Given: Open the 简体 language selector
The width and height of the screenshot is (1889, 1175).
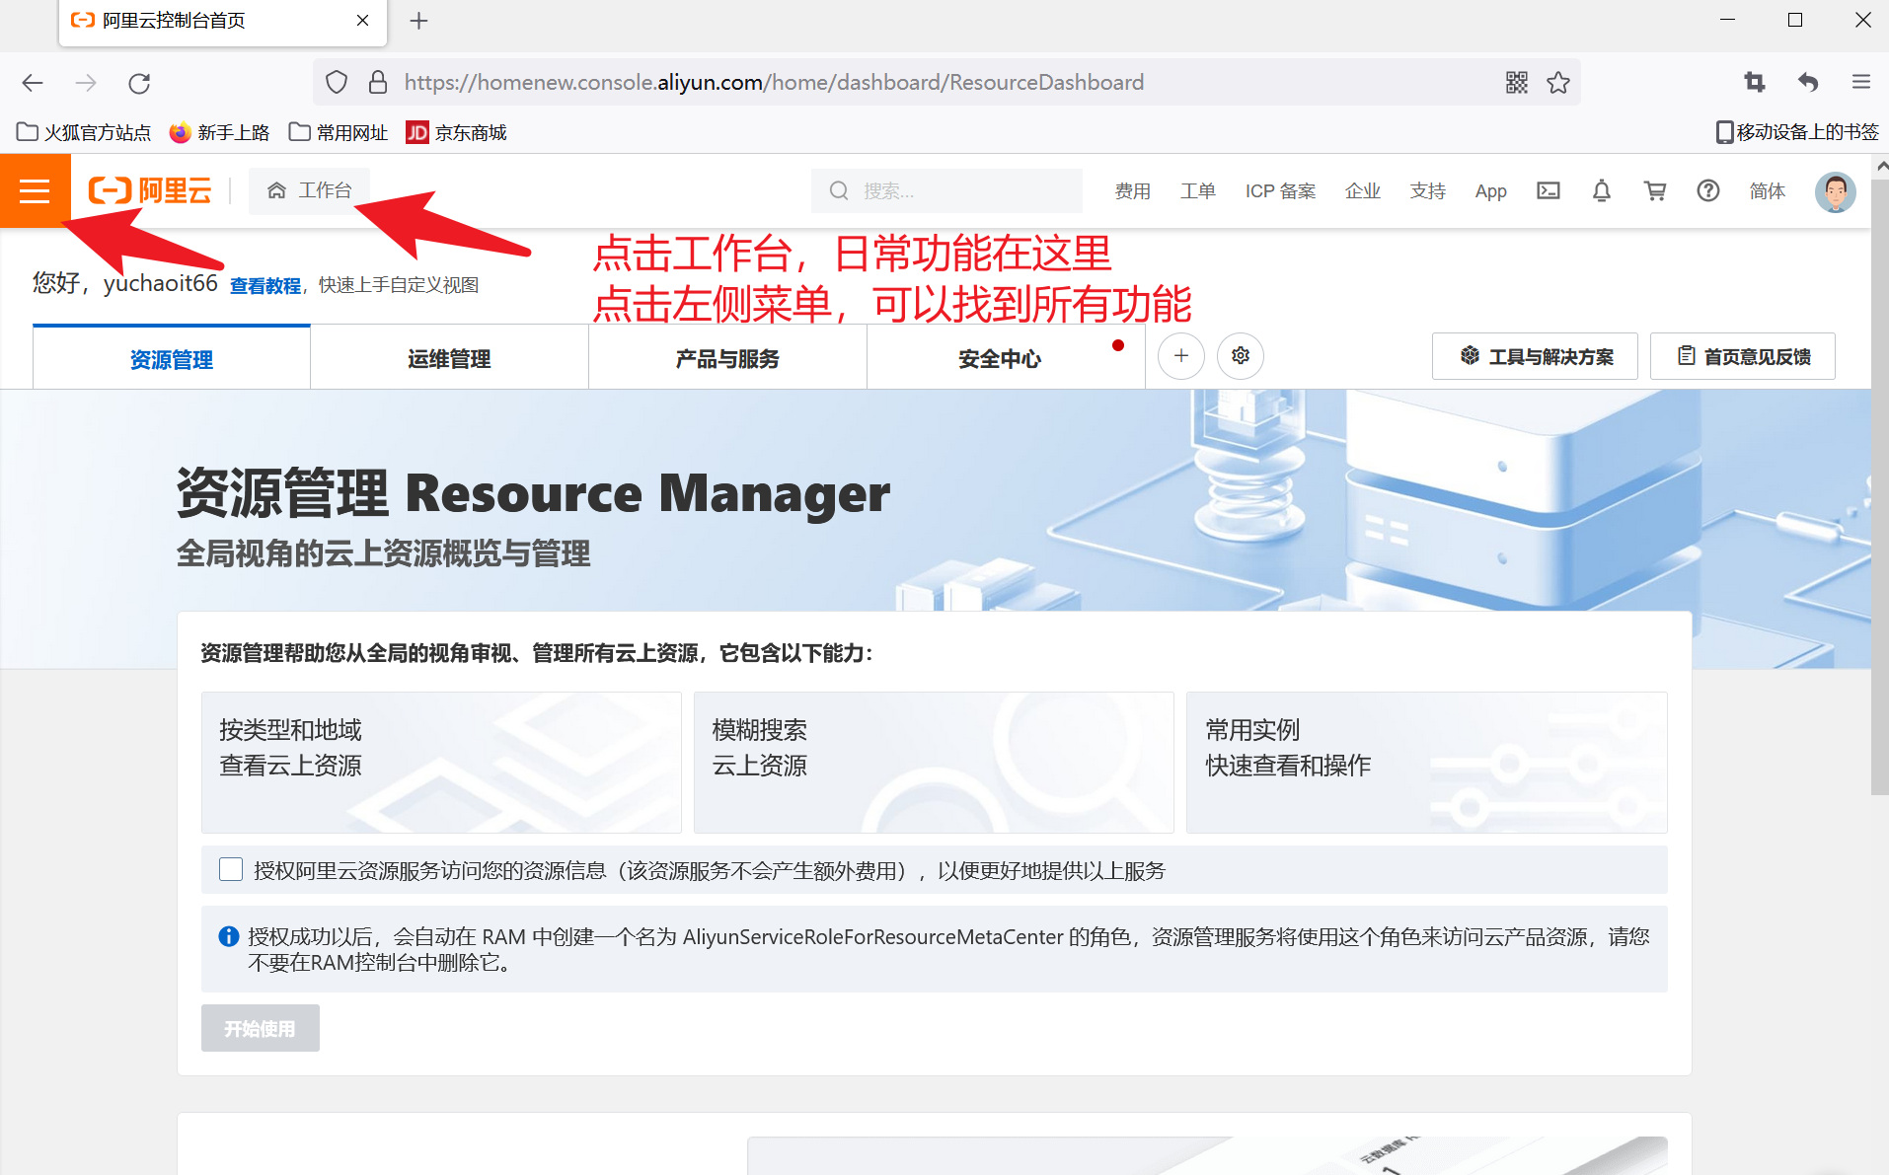Looking at the screenshot, I should [x=1767, y=190].
